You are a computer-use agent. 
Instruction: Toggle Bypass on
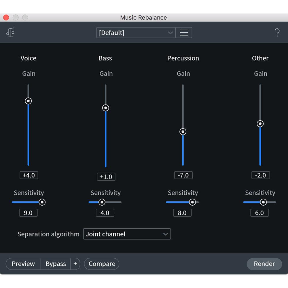(56, 264)
